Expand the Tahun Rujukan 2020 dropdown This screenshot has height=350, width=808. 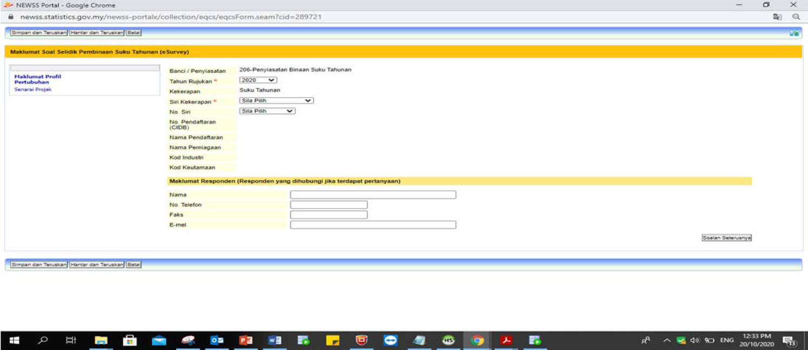point(258,80)
